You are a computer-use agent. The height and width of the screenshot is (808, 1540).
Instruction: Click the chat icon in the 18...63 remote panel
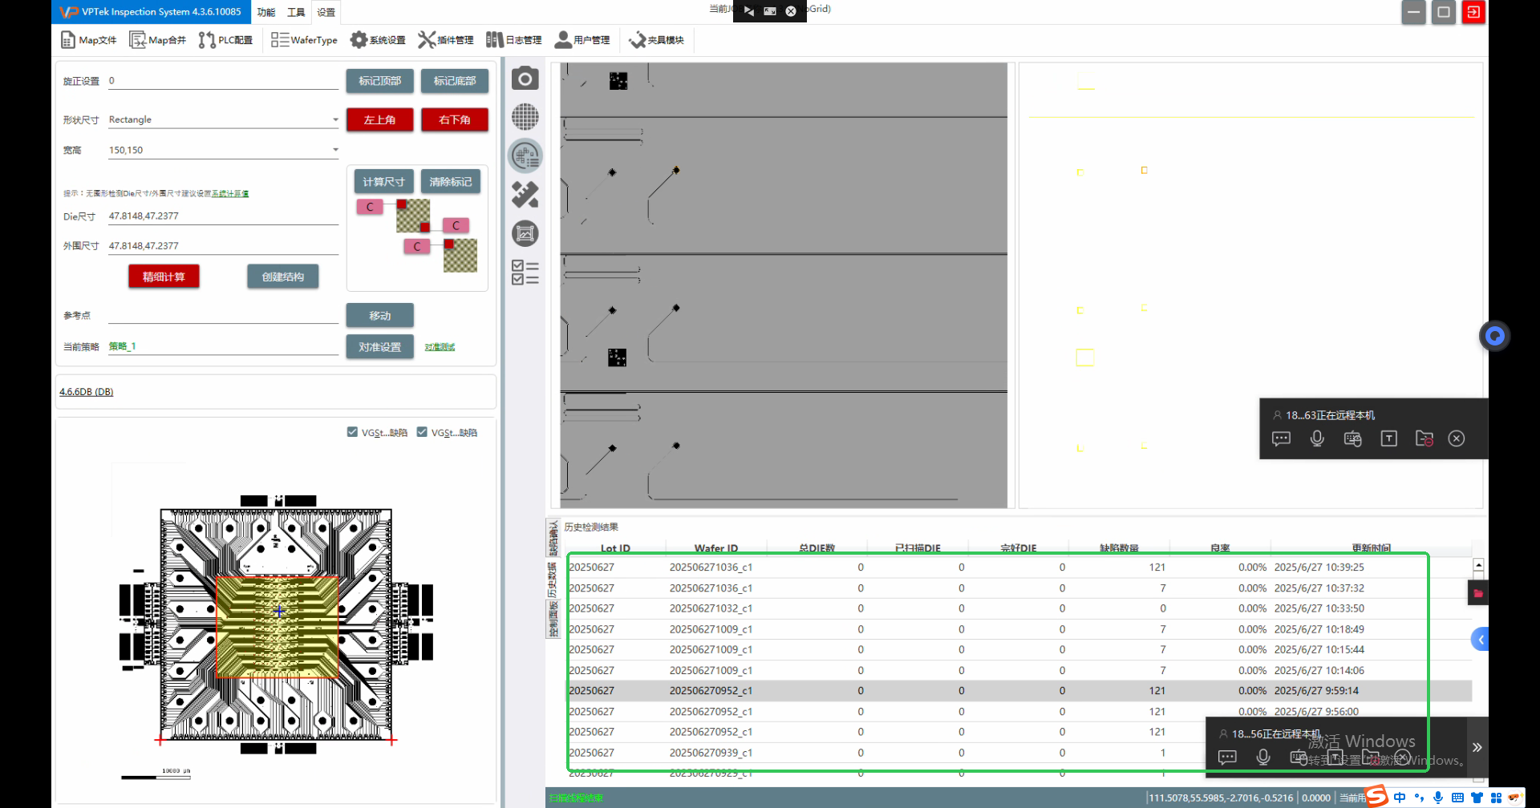pos(1282,438)
